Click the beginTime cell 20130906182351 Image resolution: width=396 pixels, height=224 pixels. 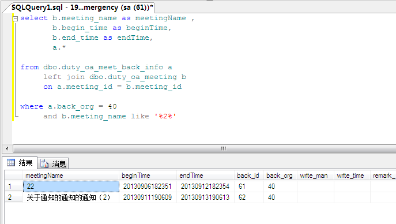[x=148, y=186]
